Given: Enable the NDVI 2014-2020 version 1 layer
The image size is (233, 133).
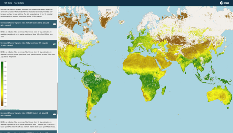Looking at the screenshot, I should pyautogui.click(x=55, y=24).
